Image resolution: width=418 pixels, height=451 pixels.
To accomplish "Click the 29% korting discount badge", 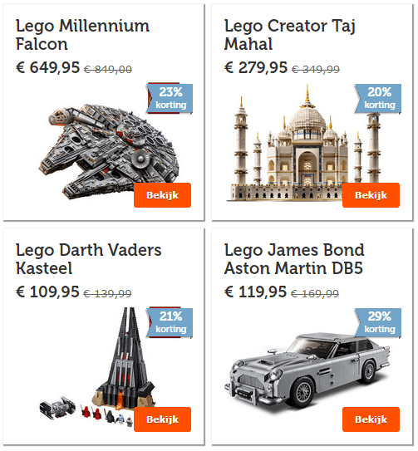I will [378, 323].
